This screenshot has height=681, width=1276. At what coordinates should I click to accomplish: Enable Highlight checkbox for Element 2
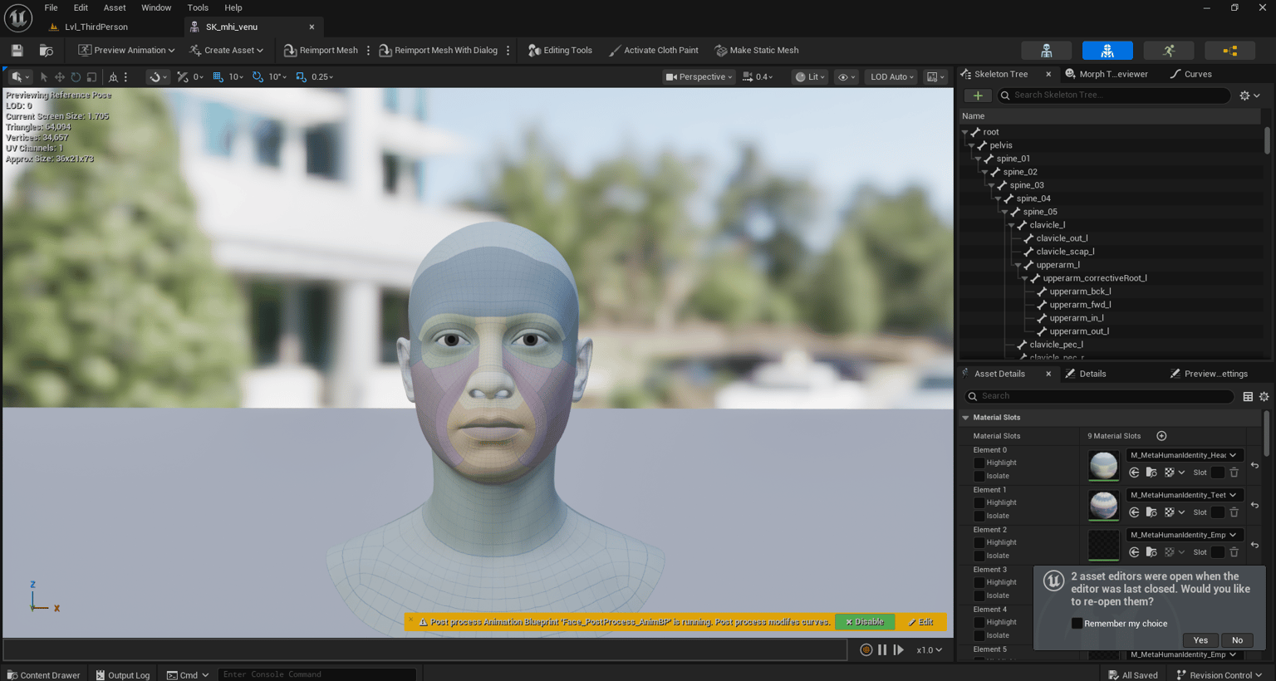(979, 542)
